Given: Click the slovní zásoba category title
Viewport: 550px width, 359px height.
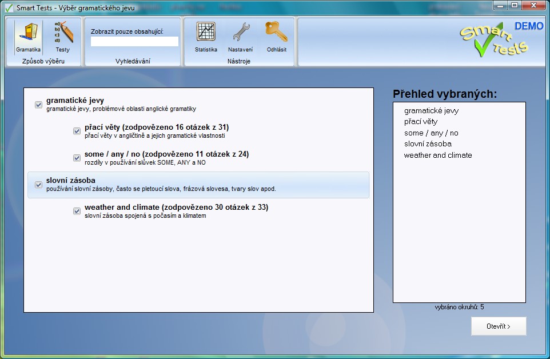Looking at the screenshot, I should (x=71, y=181).
